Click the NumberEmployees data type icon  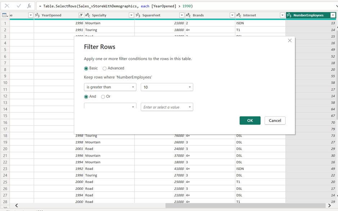click(289, 15)
